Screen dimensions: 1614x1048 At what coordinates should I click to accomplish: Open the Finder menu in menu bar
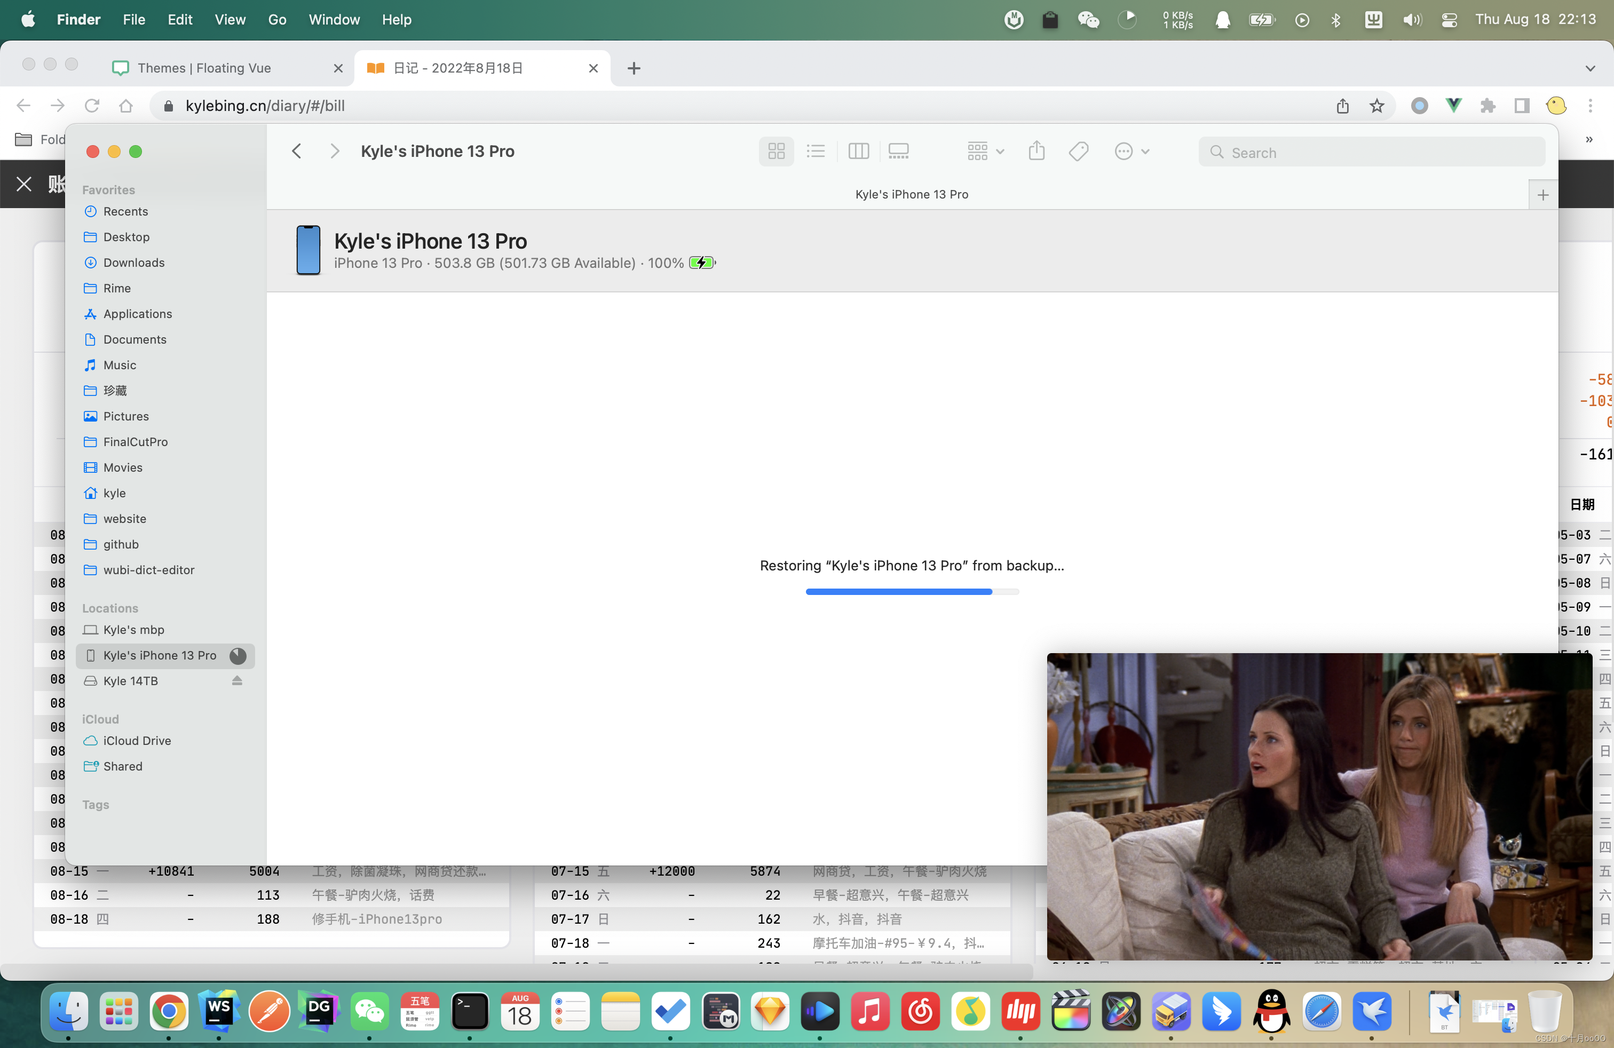click(78, 20)
